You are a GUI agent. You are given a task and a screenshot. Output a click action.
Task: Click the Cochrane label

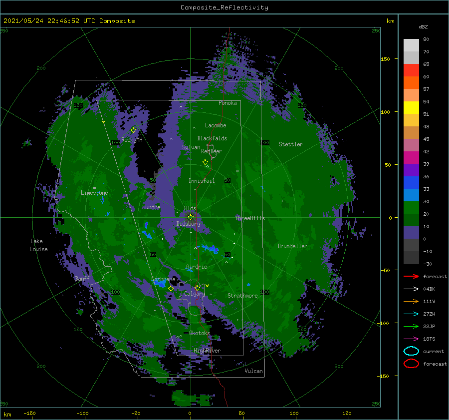[x=163, y=279]
